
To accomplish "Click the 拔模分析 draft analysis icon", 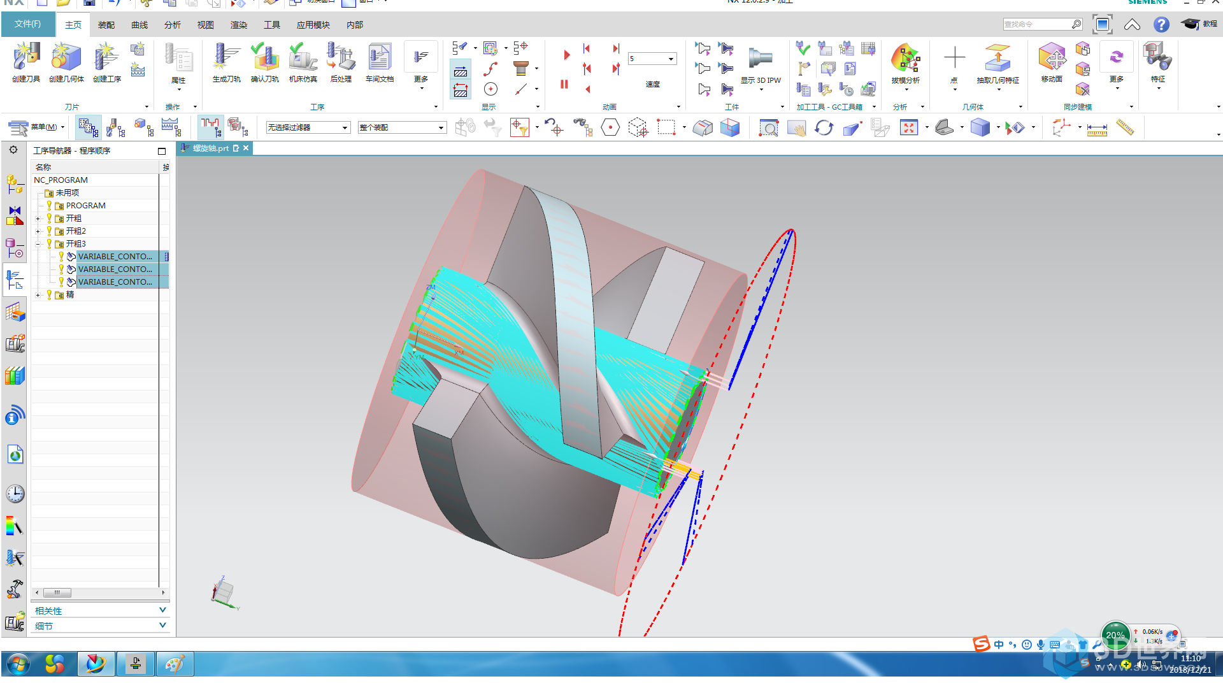I will [905, 62].
